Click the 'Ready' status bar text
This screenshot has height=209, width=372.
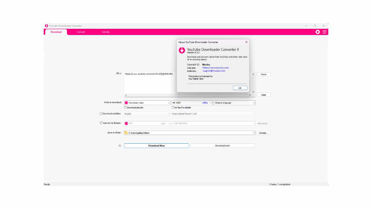click(47, 184)
